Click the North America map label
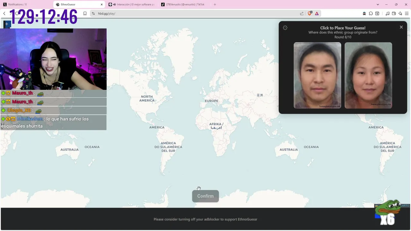 (x=147, y=98)
